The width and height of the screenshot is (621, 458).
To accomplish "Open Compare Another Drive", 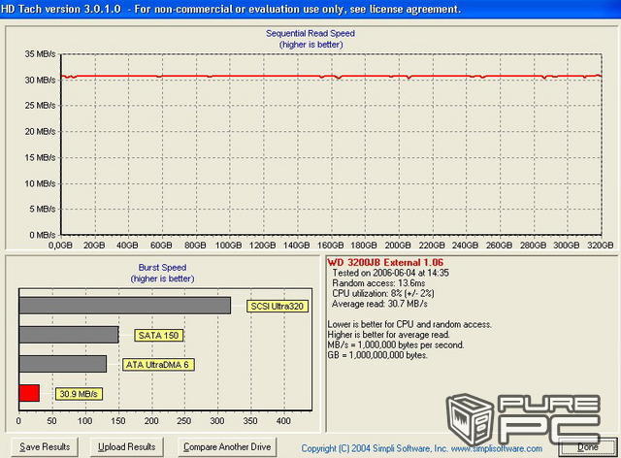I will 227,447.
